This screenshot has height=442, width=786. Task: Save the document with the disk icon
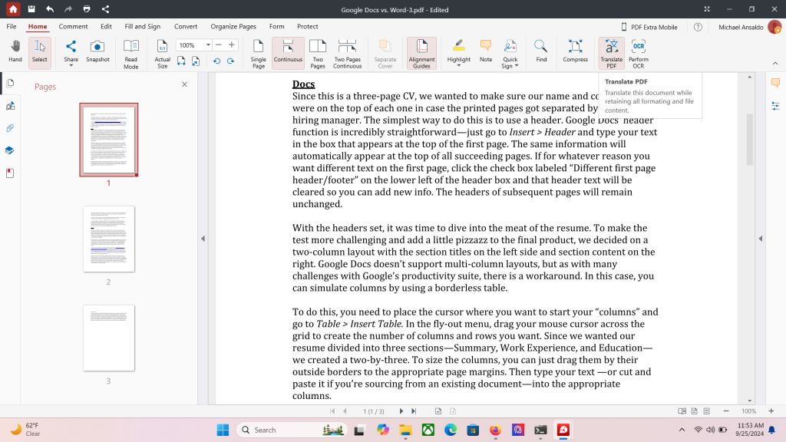coord(31,9)
